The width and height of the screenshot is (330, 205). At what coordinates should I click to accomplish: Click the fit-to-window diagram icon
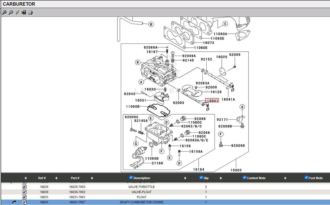point(24,13)
